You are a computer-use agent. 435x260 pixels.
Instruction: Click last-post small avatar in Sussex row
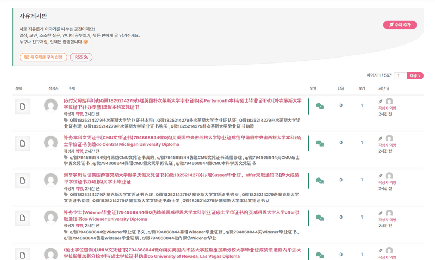(389, 176)
